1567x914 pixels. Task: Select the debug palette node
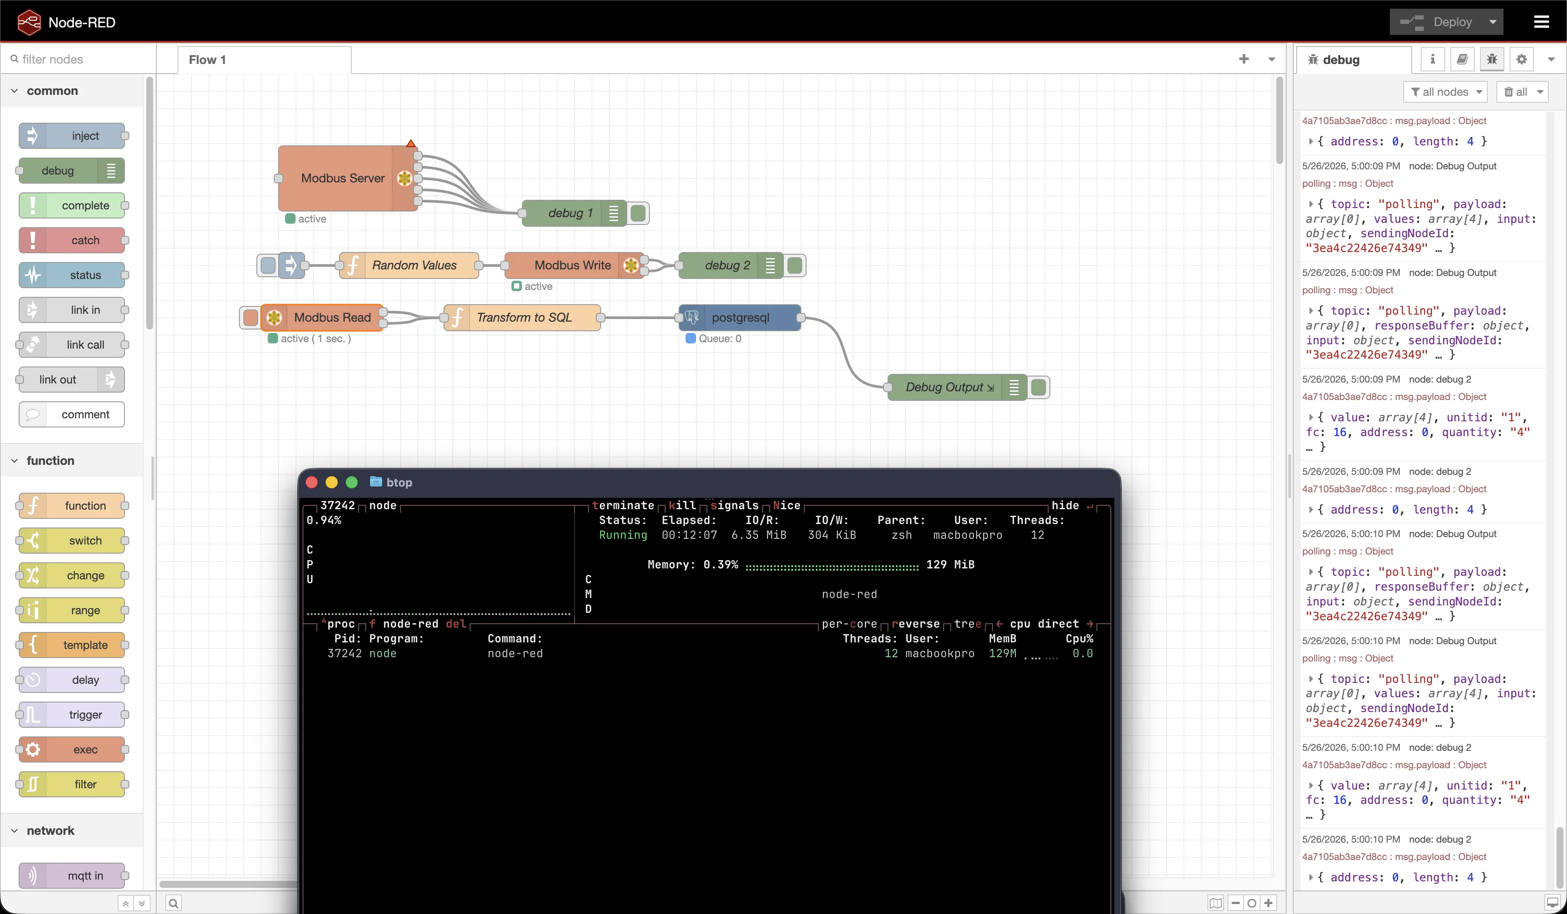71,170
